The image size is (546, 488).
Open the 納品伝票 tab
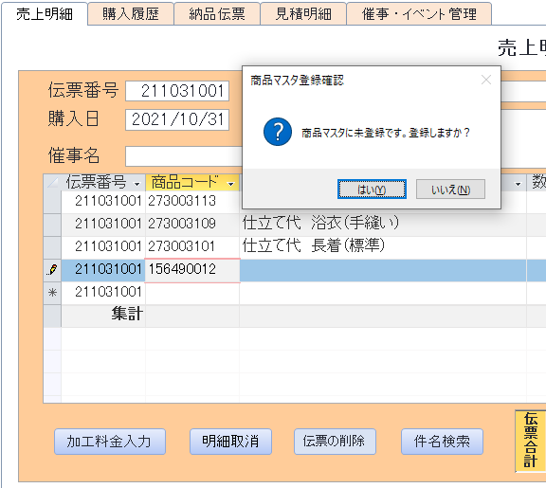[217, 14]
